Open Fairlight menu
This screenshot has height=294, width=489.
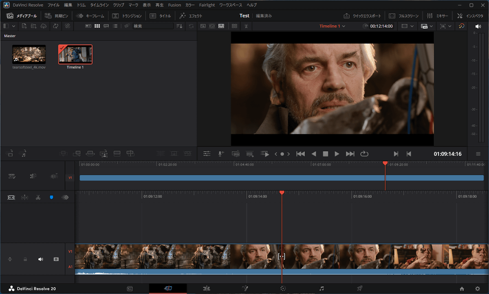(207, 5)
